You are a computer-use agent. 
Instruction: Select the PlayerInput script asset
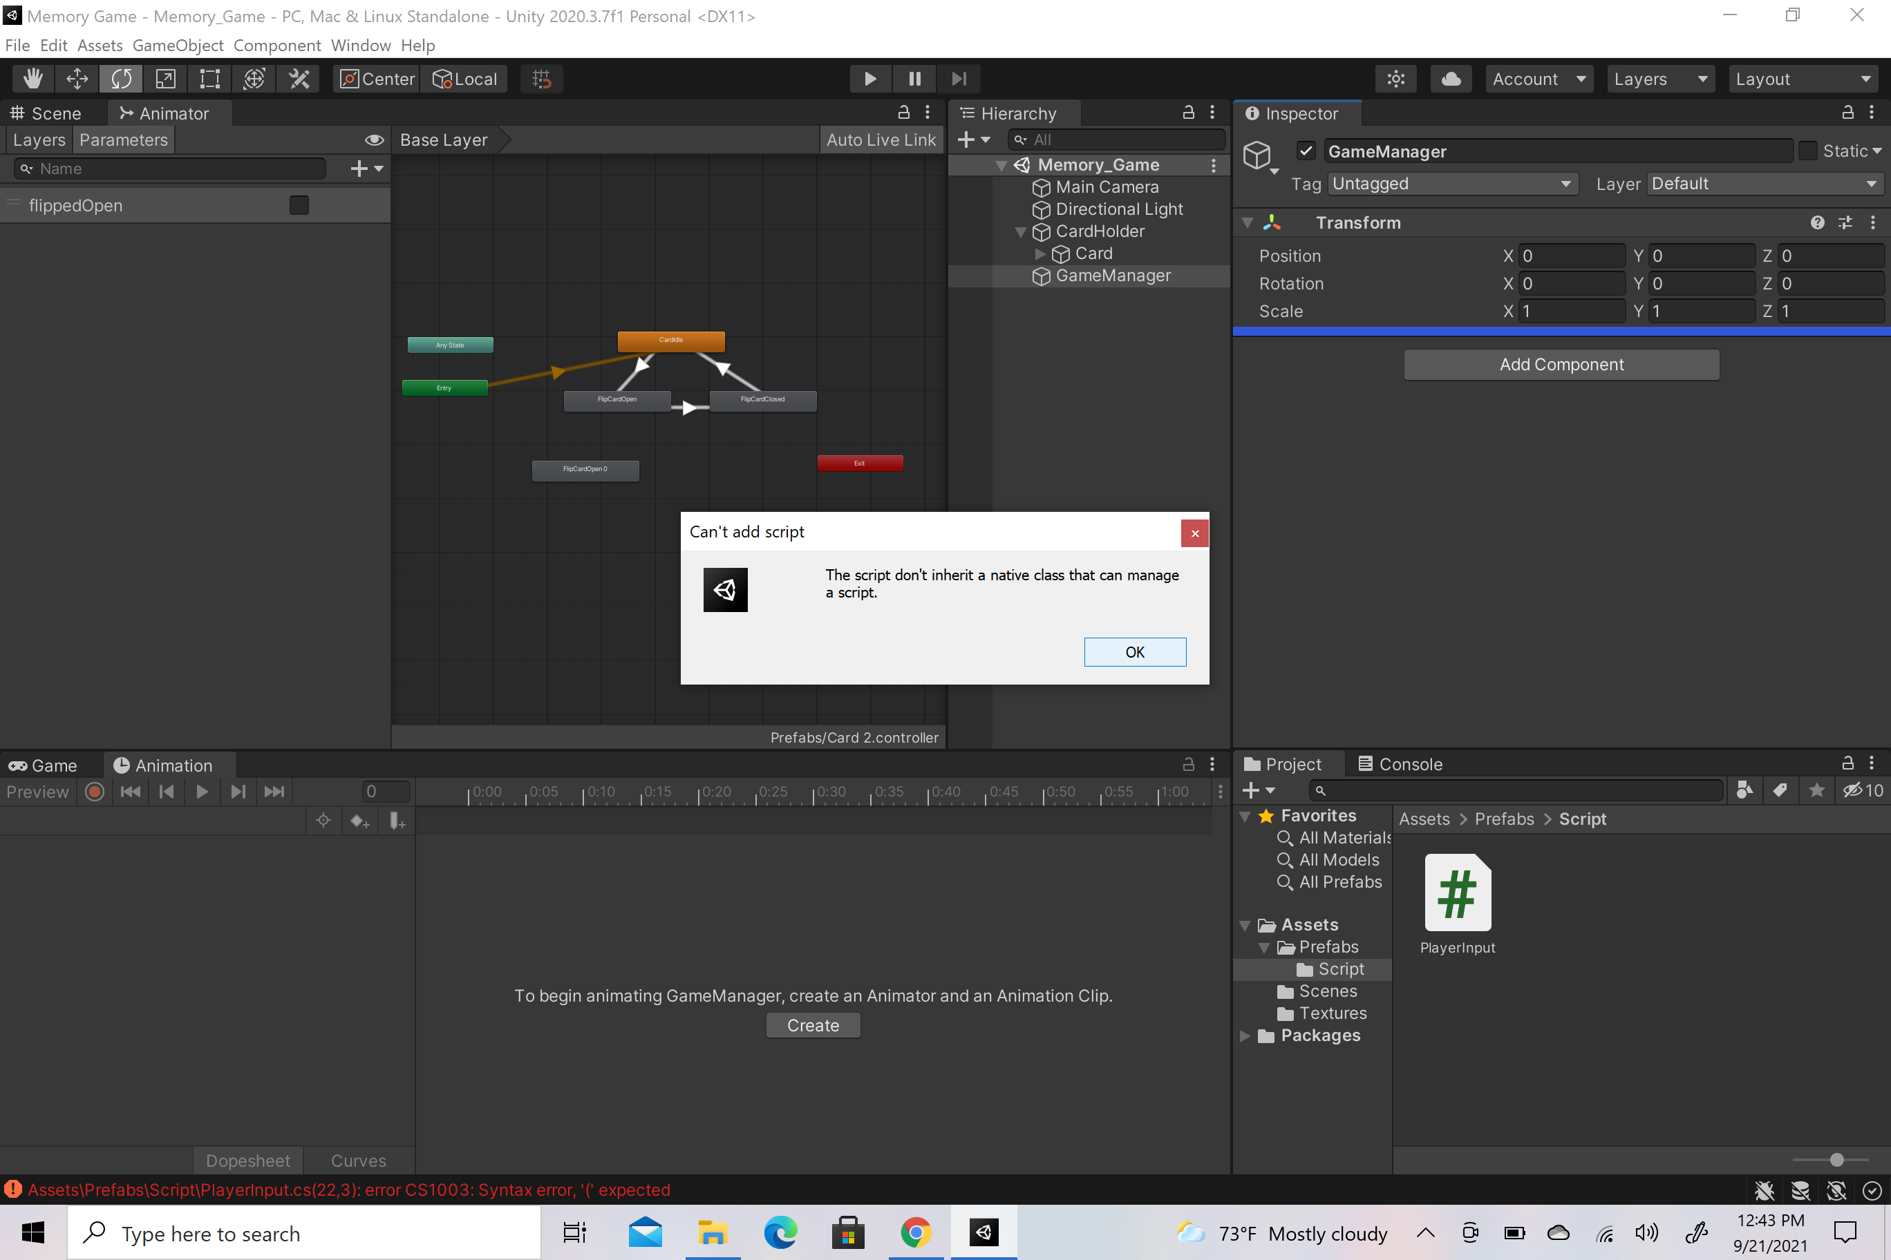(x=1458, y=904)
